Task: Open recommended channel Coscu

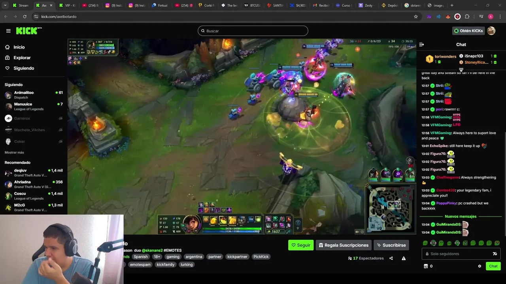Action: point(34,196)
